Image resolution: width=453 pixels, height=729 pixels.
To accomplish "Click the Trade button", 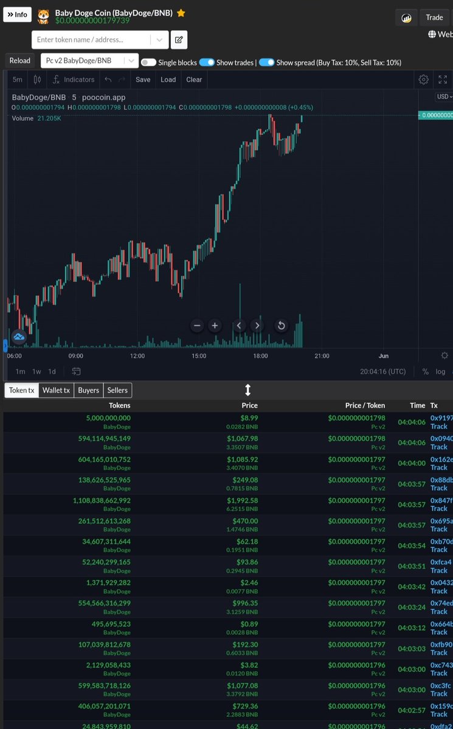I will (435, 18).
